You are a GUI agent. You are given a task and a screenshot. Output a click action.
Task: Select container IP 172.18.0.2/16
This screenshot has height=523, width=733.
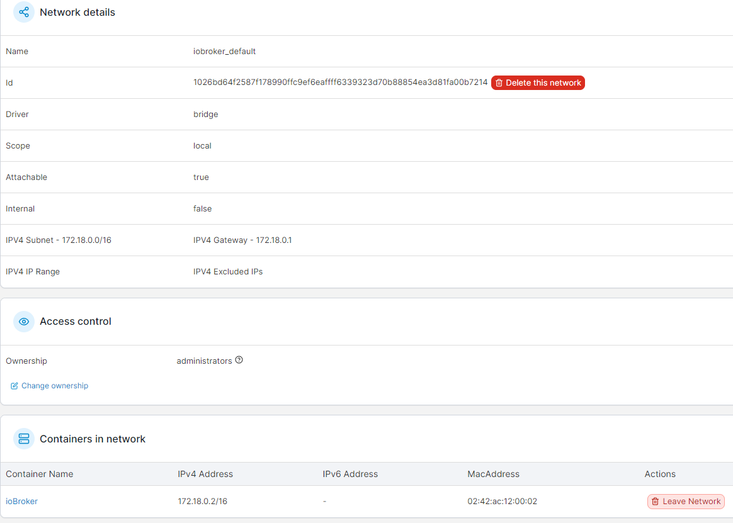click(202, 501)
